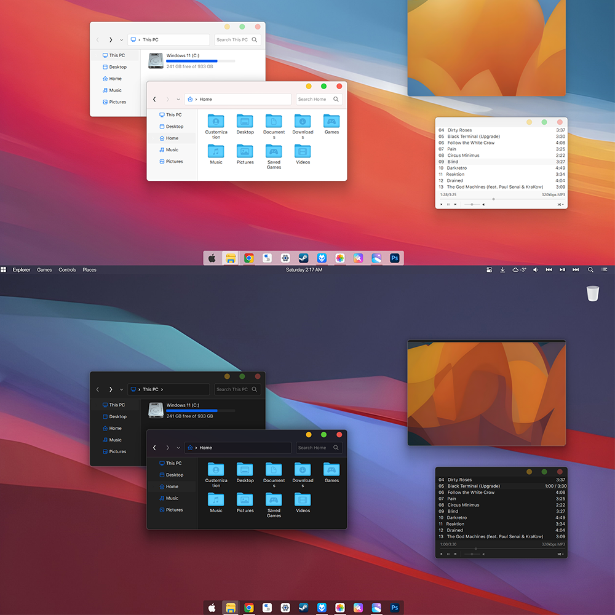This screenshot has height=615, width=615.
Task: Toggle the volume speaker icon in the menu bar
Action: [x=535, y=270]
